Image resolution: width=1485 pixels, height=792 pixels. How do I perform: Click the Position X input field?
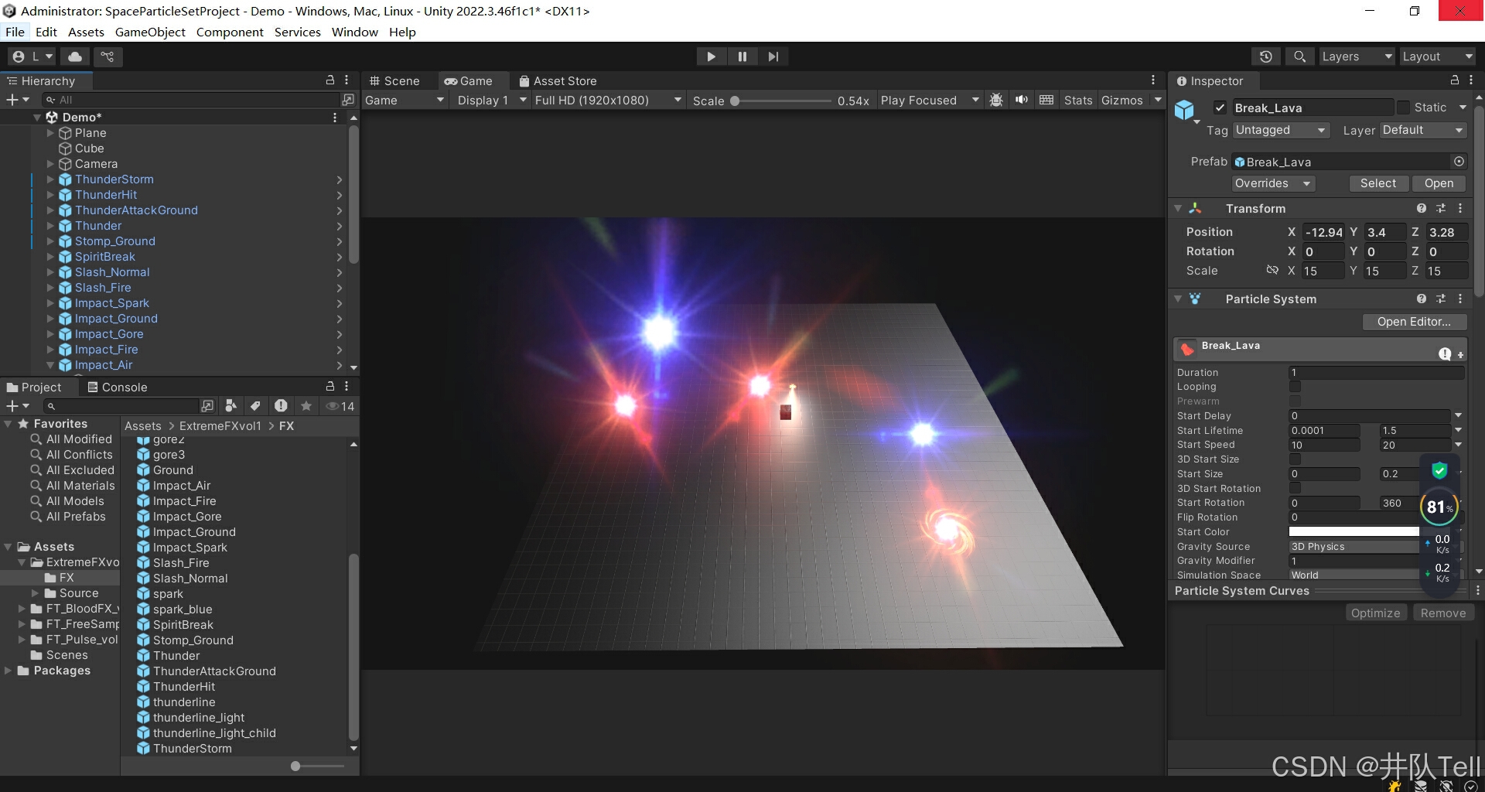1323,232
